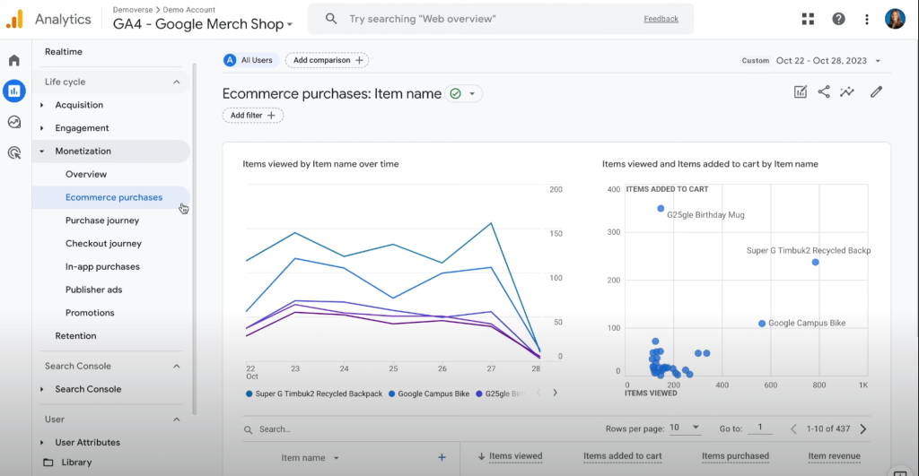This screenshot has width=919, height=476.
Task: Click the edit comparisons chart icon
Action: [x=800, y=92]
